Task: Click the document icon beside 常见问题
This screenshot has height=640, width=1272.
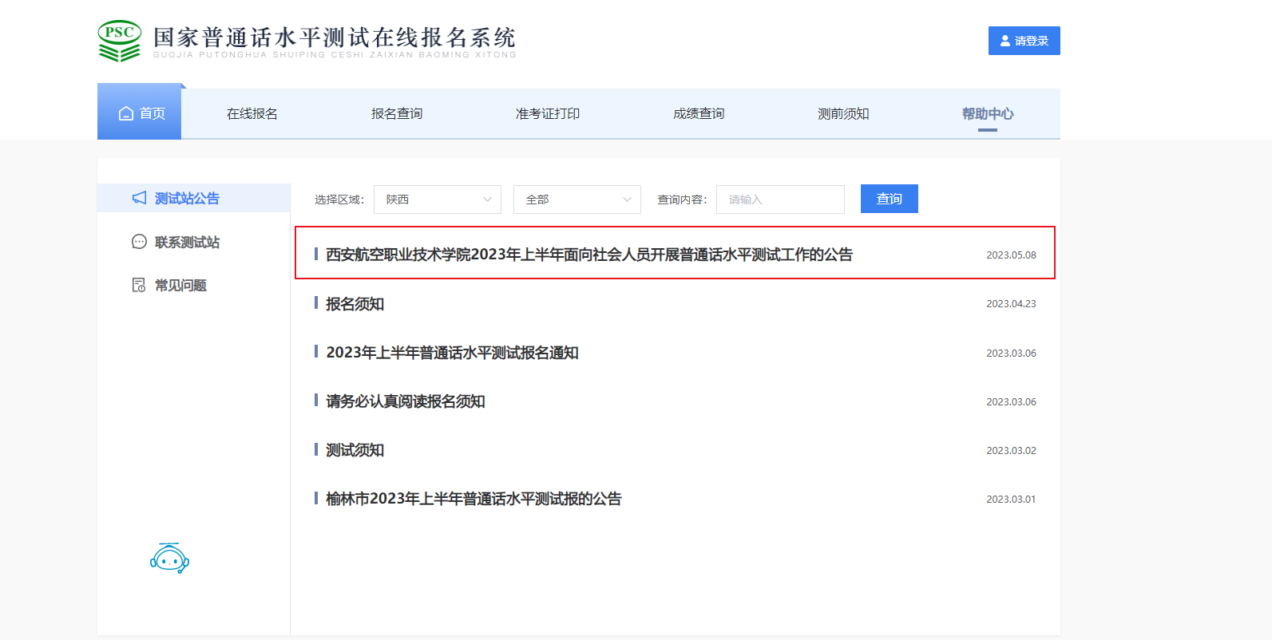Action: [139, 285]
